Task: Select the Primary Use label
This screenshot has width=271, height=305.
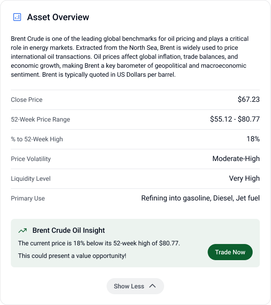Action: click(x=28, y=198)
